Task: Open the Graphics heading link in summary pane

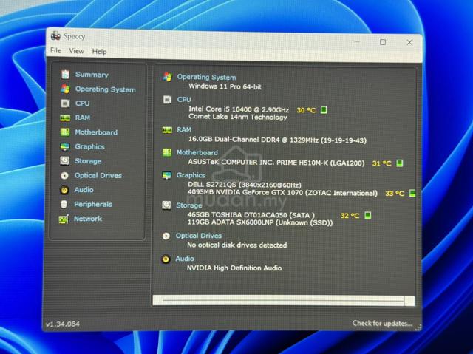Action: [191, 175]
